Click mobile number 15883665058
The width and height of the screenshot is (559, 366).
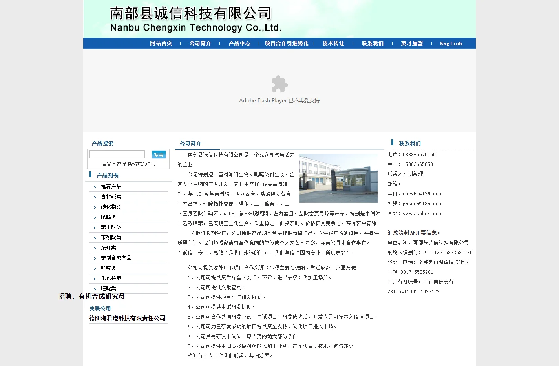point(418,164)
